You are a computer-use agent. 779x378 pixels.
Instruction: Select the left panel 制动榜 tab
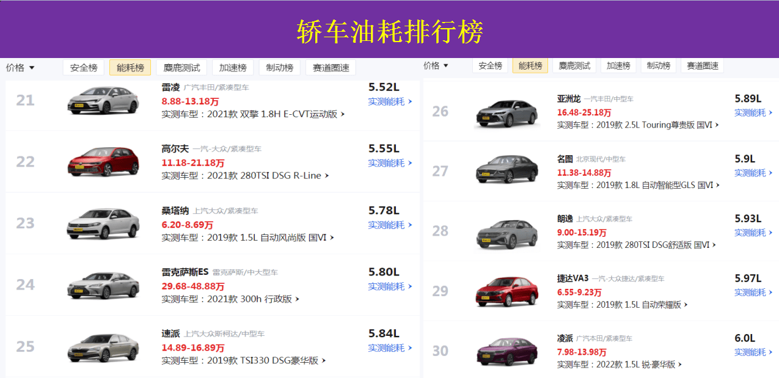279,68
